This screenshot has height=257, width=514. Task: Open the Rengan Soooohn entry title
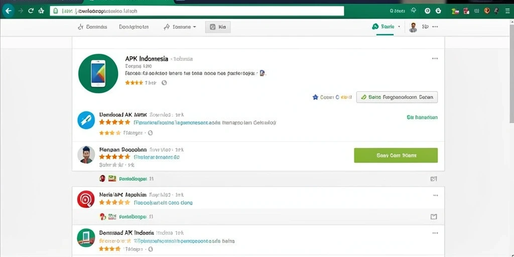click(x=123, y=150)
